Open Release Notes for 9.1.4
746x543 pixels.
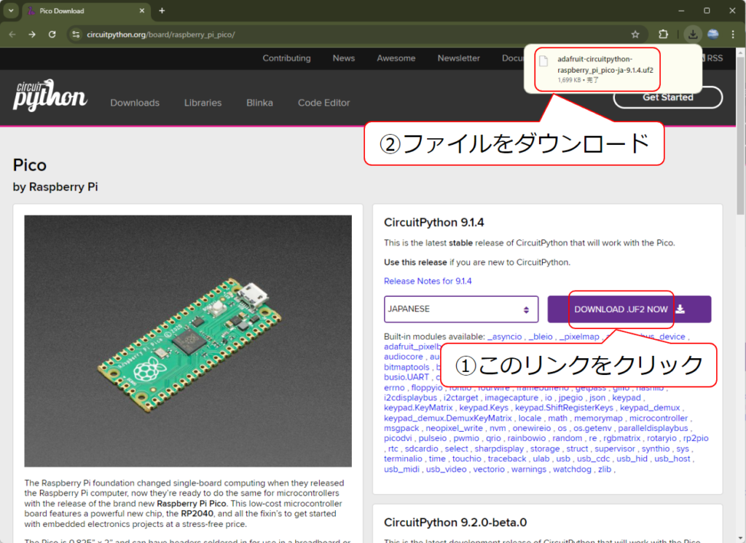point(428,281)
